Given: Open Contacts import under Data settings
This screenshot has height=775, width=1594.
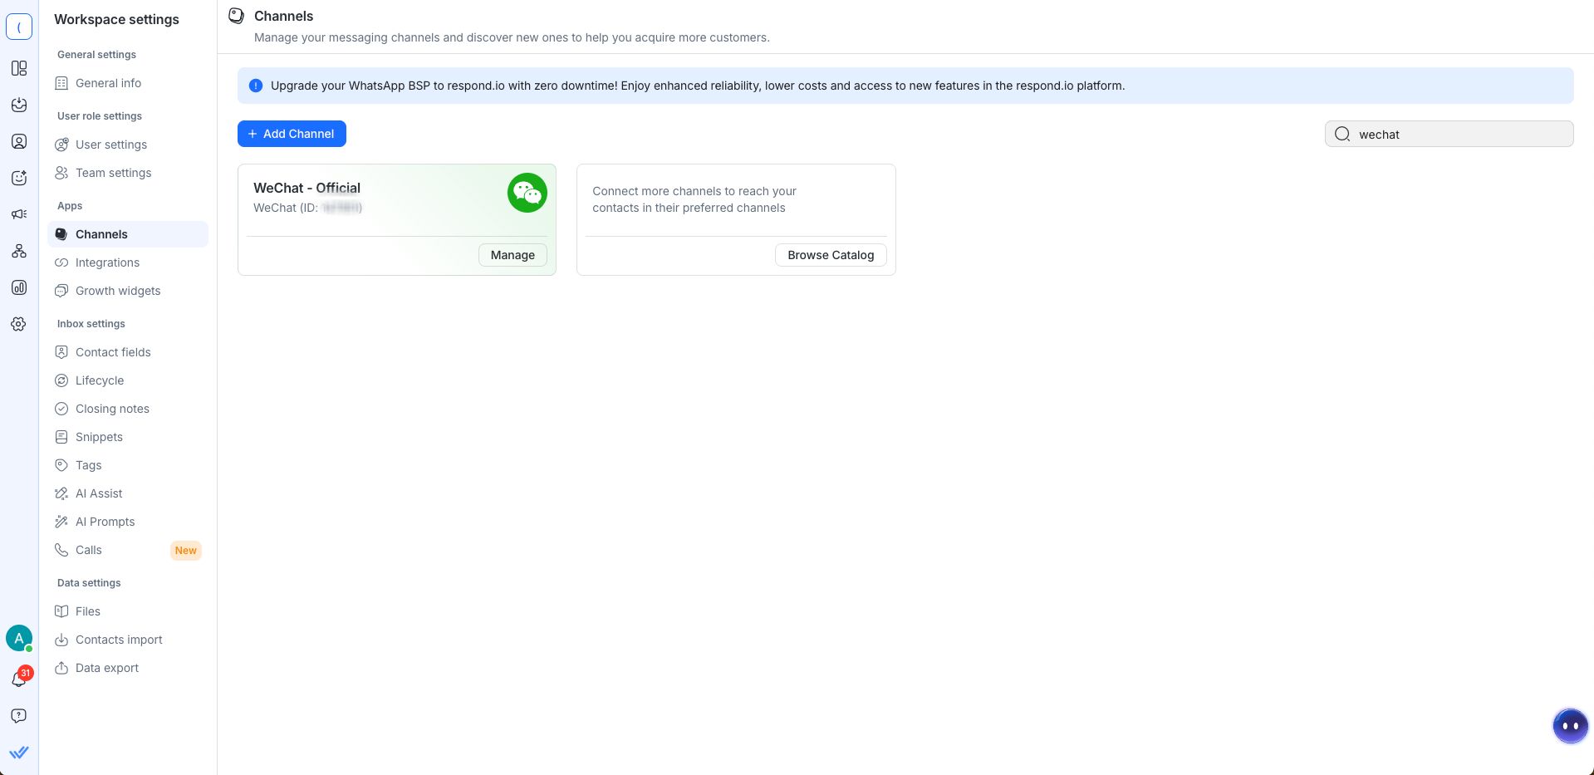Looking at the screenshot, I should (x=119, y=640).
